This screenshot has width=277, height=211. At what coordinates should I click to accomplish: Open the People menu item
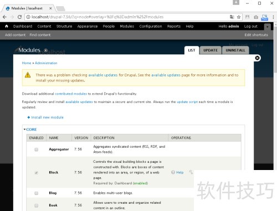click(x=109, y=26)
